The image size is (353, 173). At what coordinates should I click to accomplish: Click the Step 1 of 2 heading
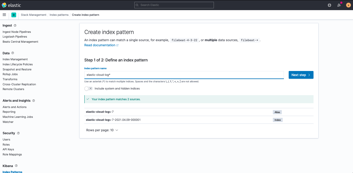point(116,60)
